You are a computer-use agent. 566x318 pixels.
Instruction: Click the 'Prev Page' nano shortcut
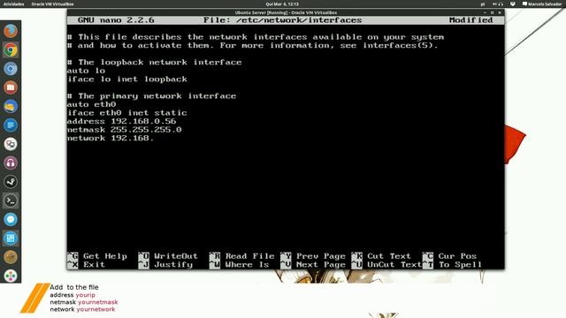pyautogui.click(x=313, y=256)
